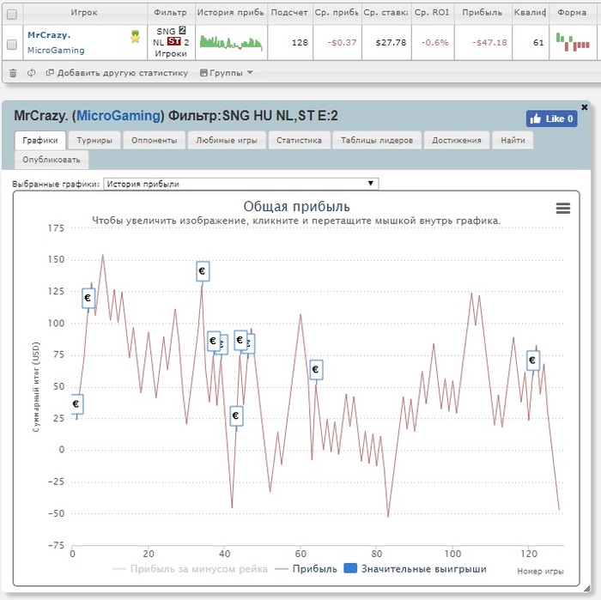Click the SNG NL ST 2 filter cell

click(x=171, y=43)
